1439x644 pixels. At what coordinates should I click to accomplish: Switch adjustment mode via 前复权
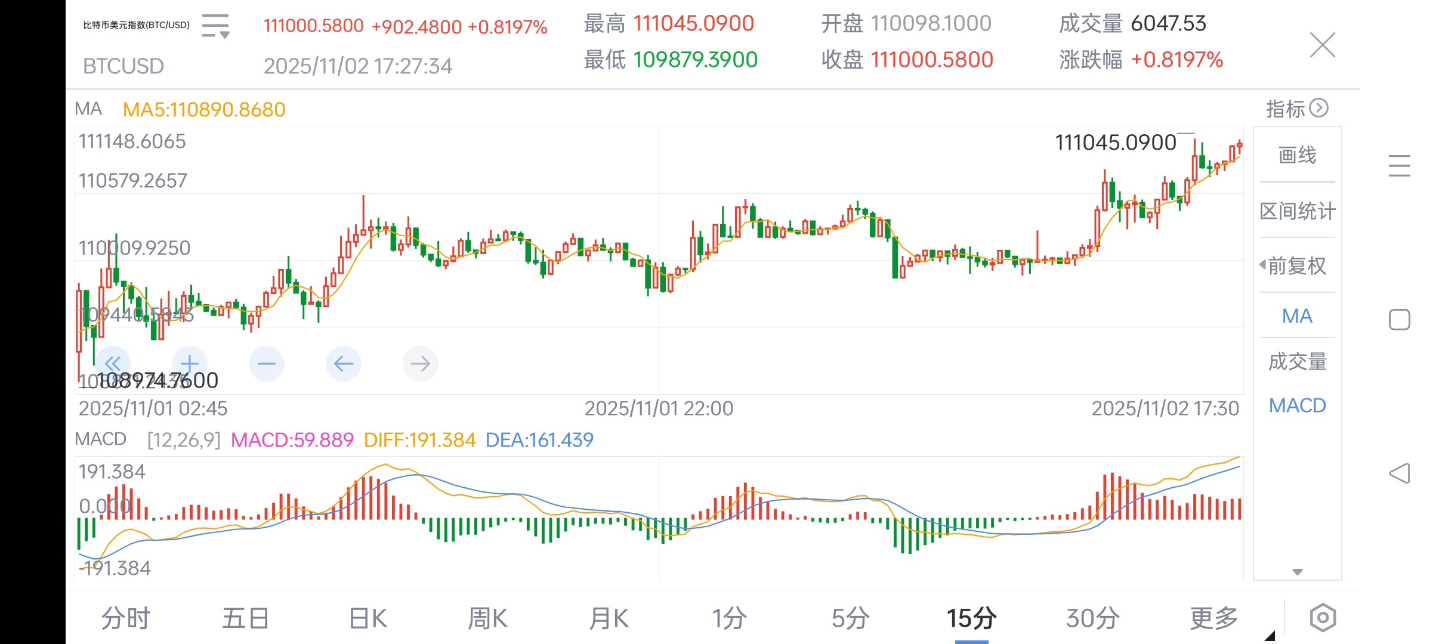(x=1296, y=267)
